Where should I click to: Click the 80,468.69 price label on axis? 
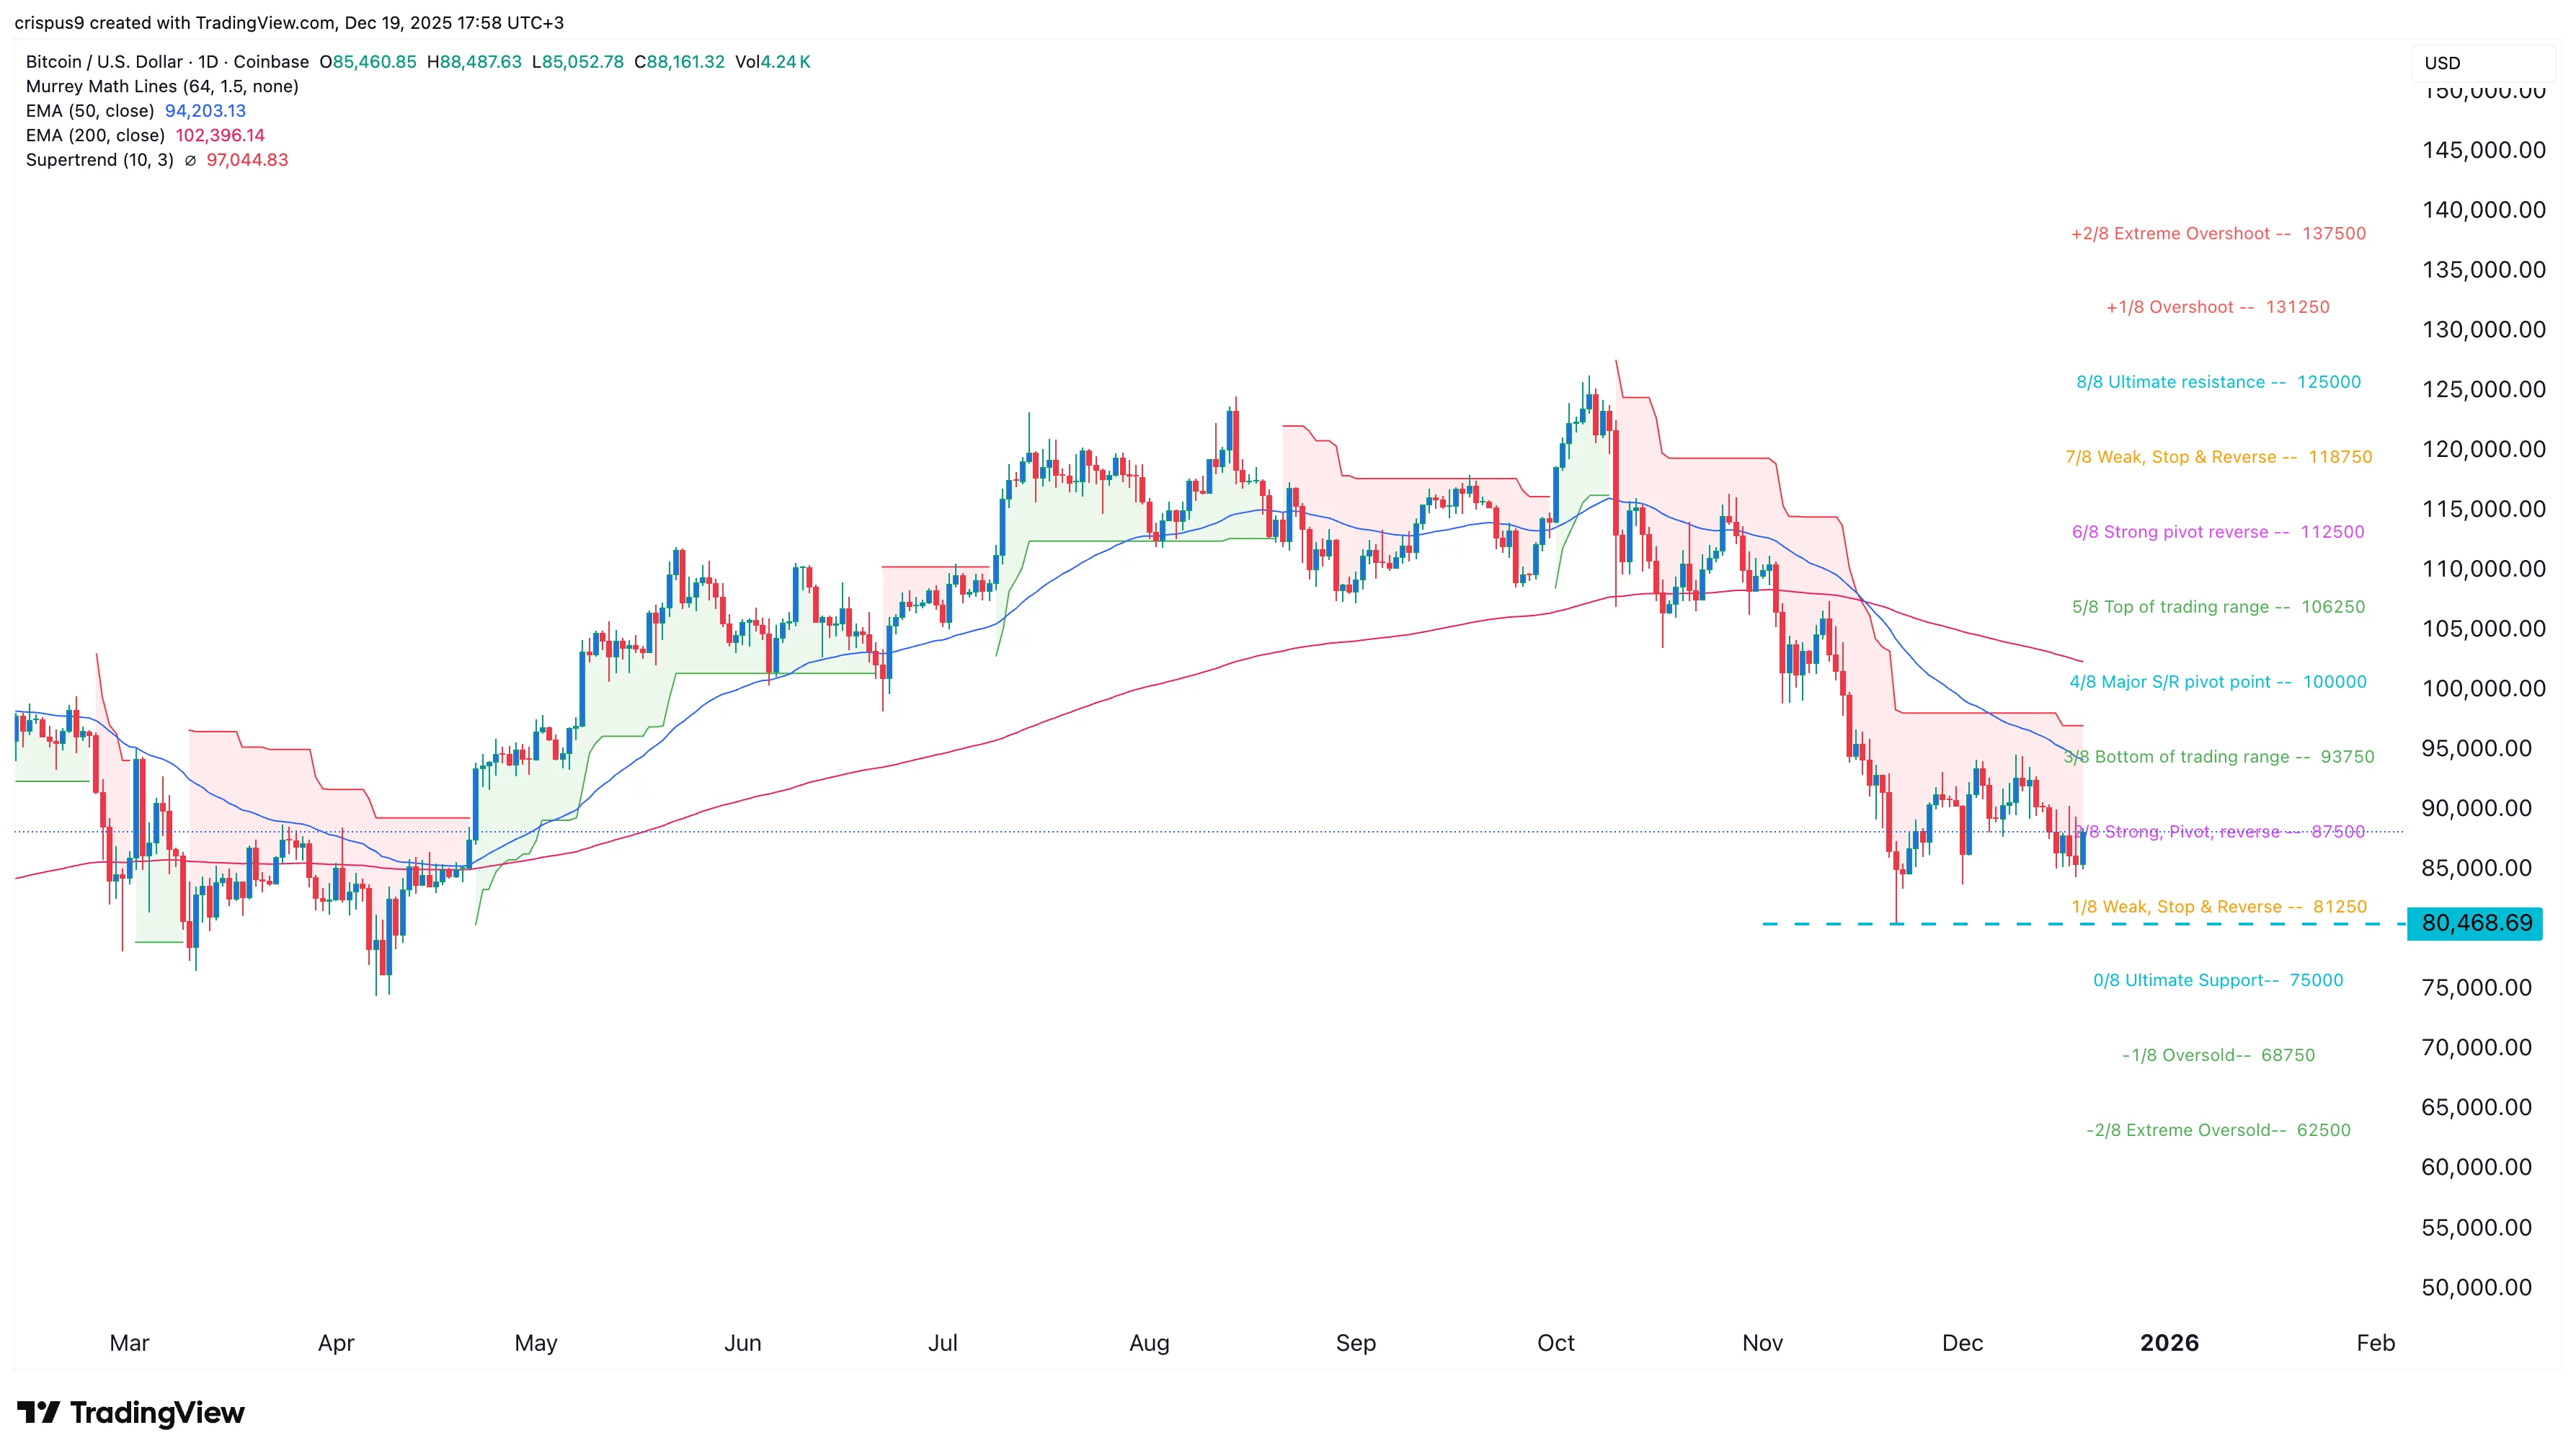coord(2476,922)
